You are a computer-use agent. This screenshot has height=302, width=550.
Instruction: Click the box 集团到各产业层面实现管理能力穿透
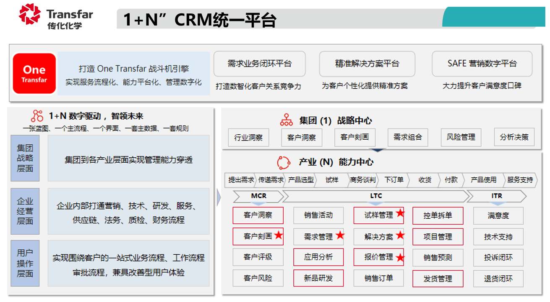click(x=128, y=159)
